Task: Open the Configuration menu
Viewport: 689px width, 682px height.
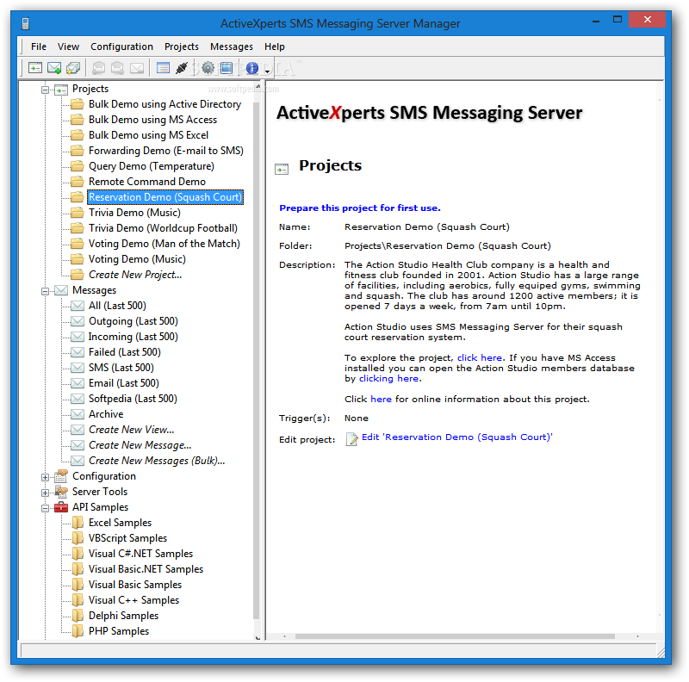Action: (121, 46)
